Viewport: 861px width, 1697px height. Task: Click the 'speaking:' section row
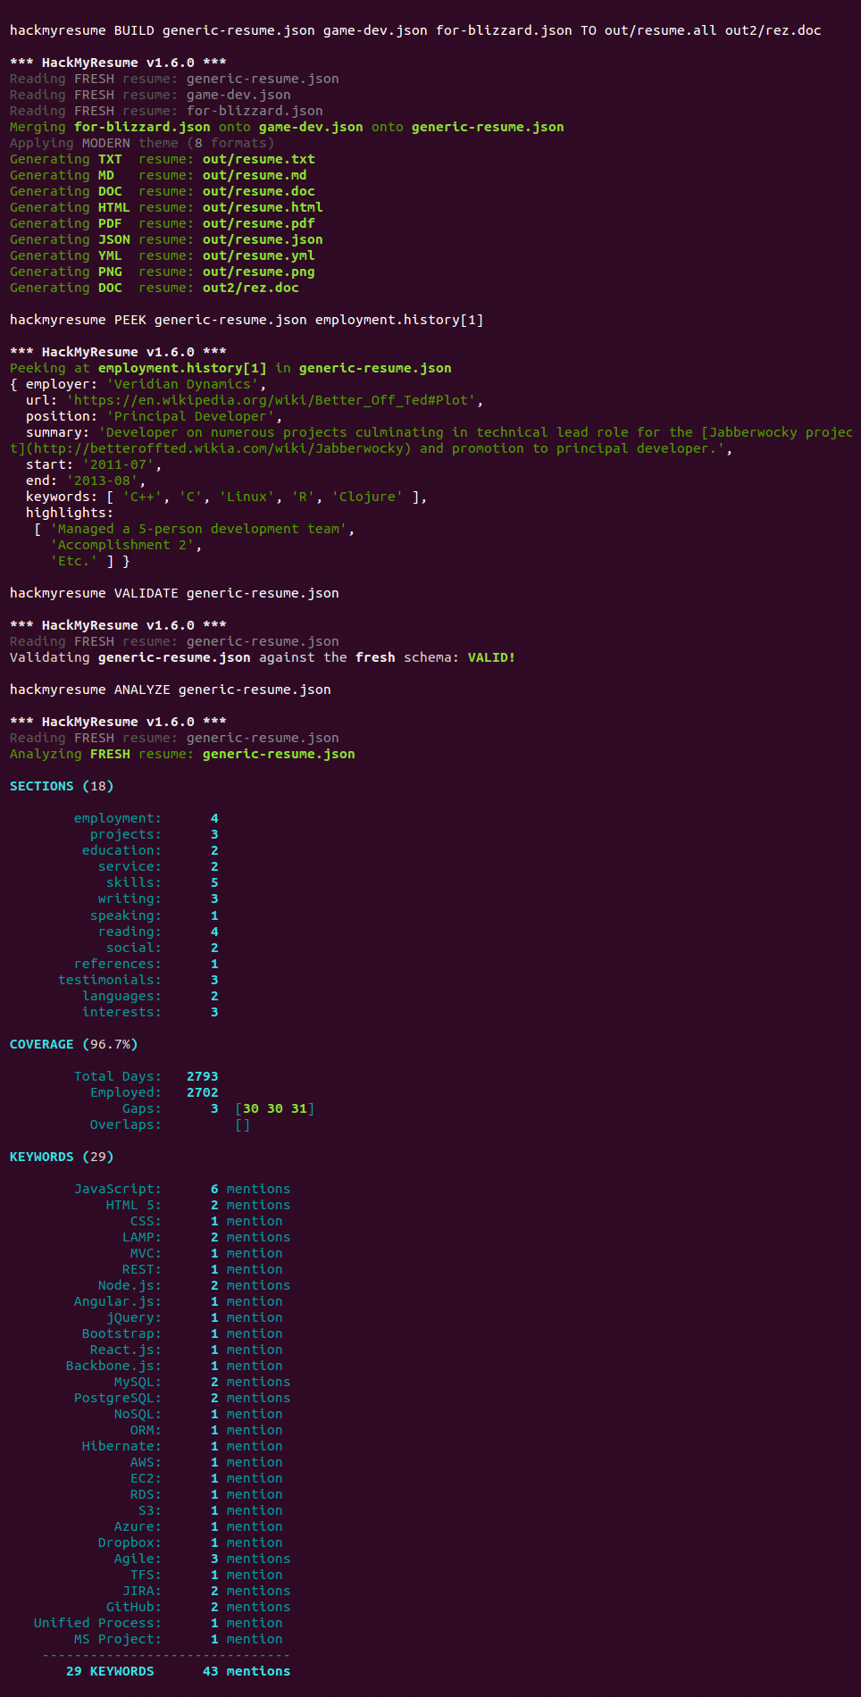(x=155, y=915)
